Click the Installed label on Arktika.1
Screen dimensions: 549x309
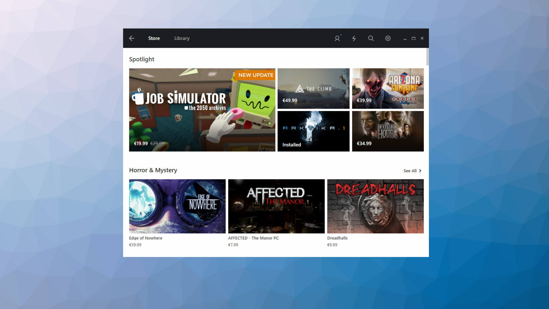(292, 145)
